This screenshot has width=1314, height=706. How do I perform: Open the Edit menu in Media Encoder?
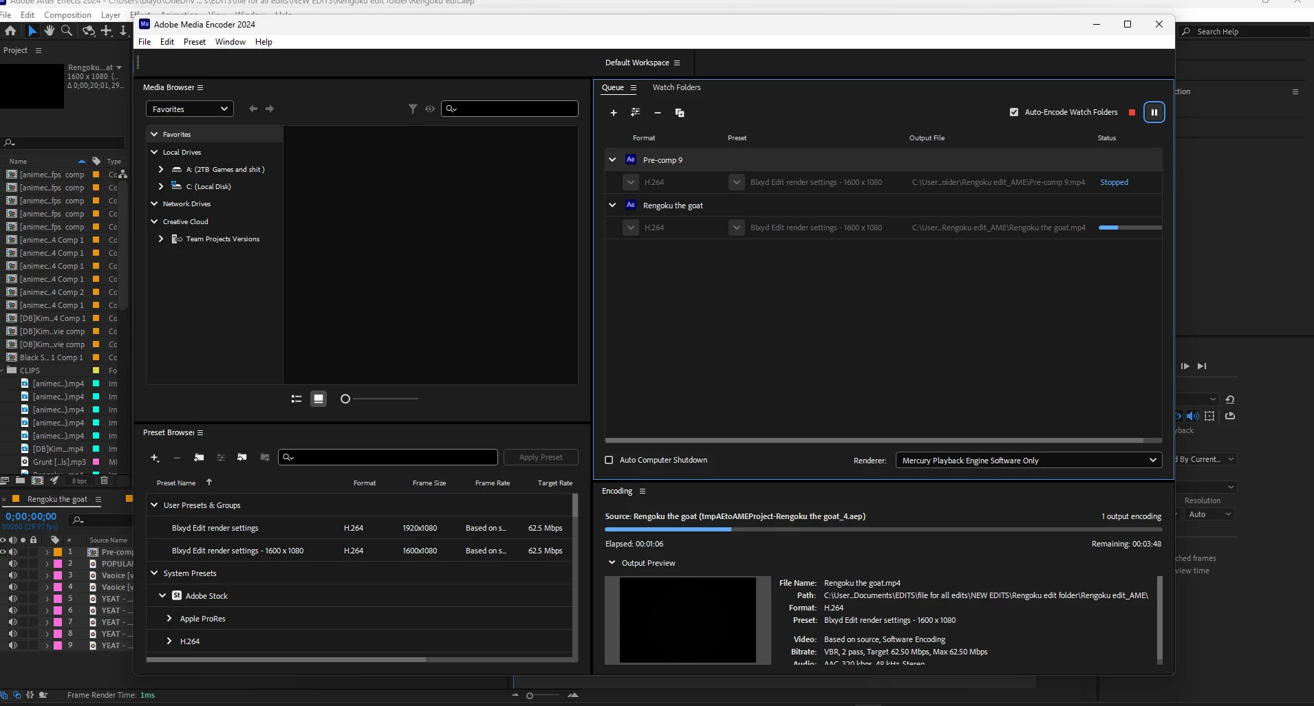coord(167,42)
